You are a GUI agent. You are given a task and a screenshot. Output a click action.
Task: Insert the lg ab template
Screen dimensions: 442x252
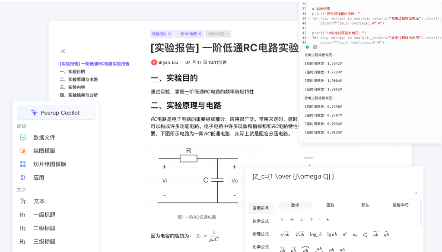coord(332,234)
